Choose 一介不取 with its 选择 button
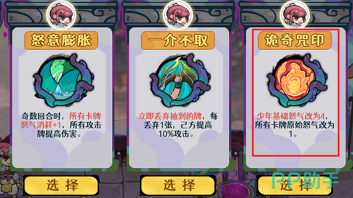 point(178,185)
